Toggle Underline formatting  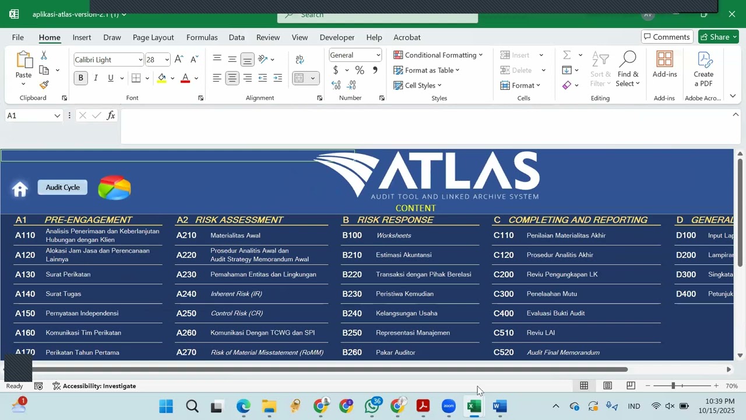(x=111, y=78)
